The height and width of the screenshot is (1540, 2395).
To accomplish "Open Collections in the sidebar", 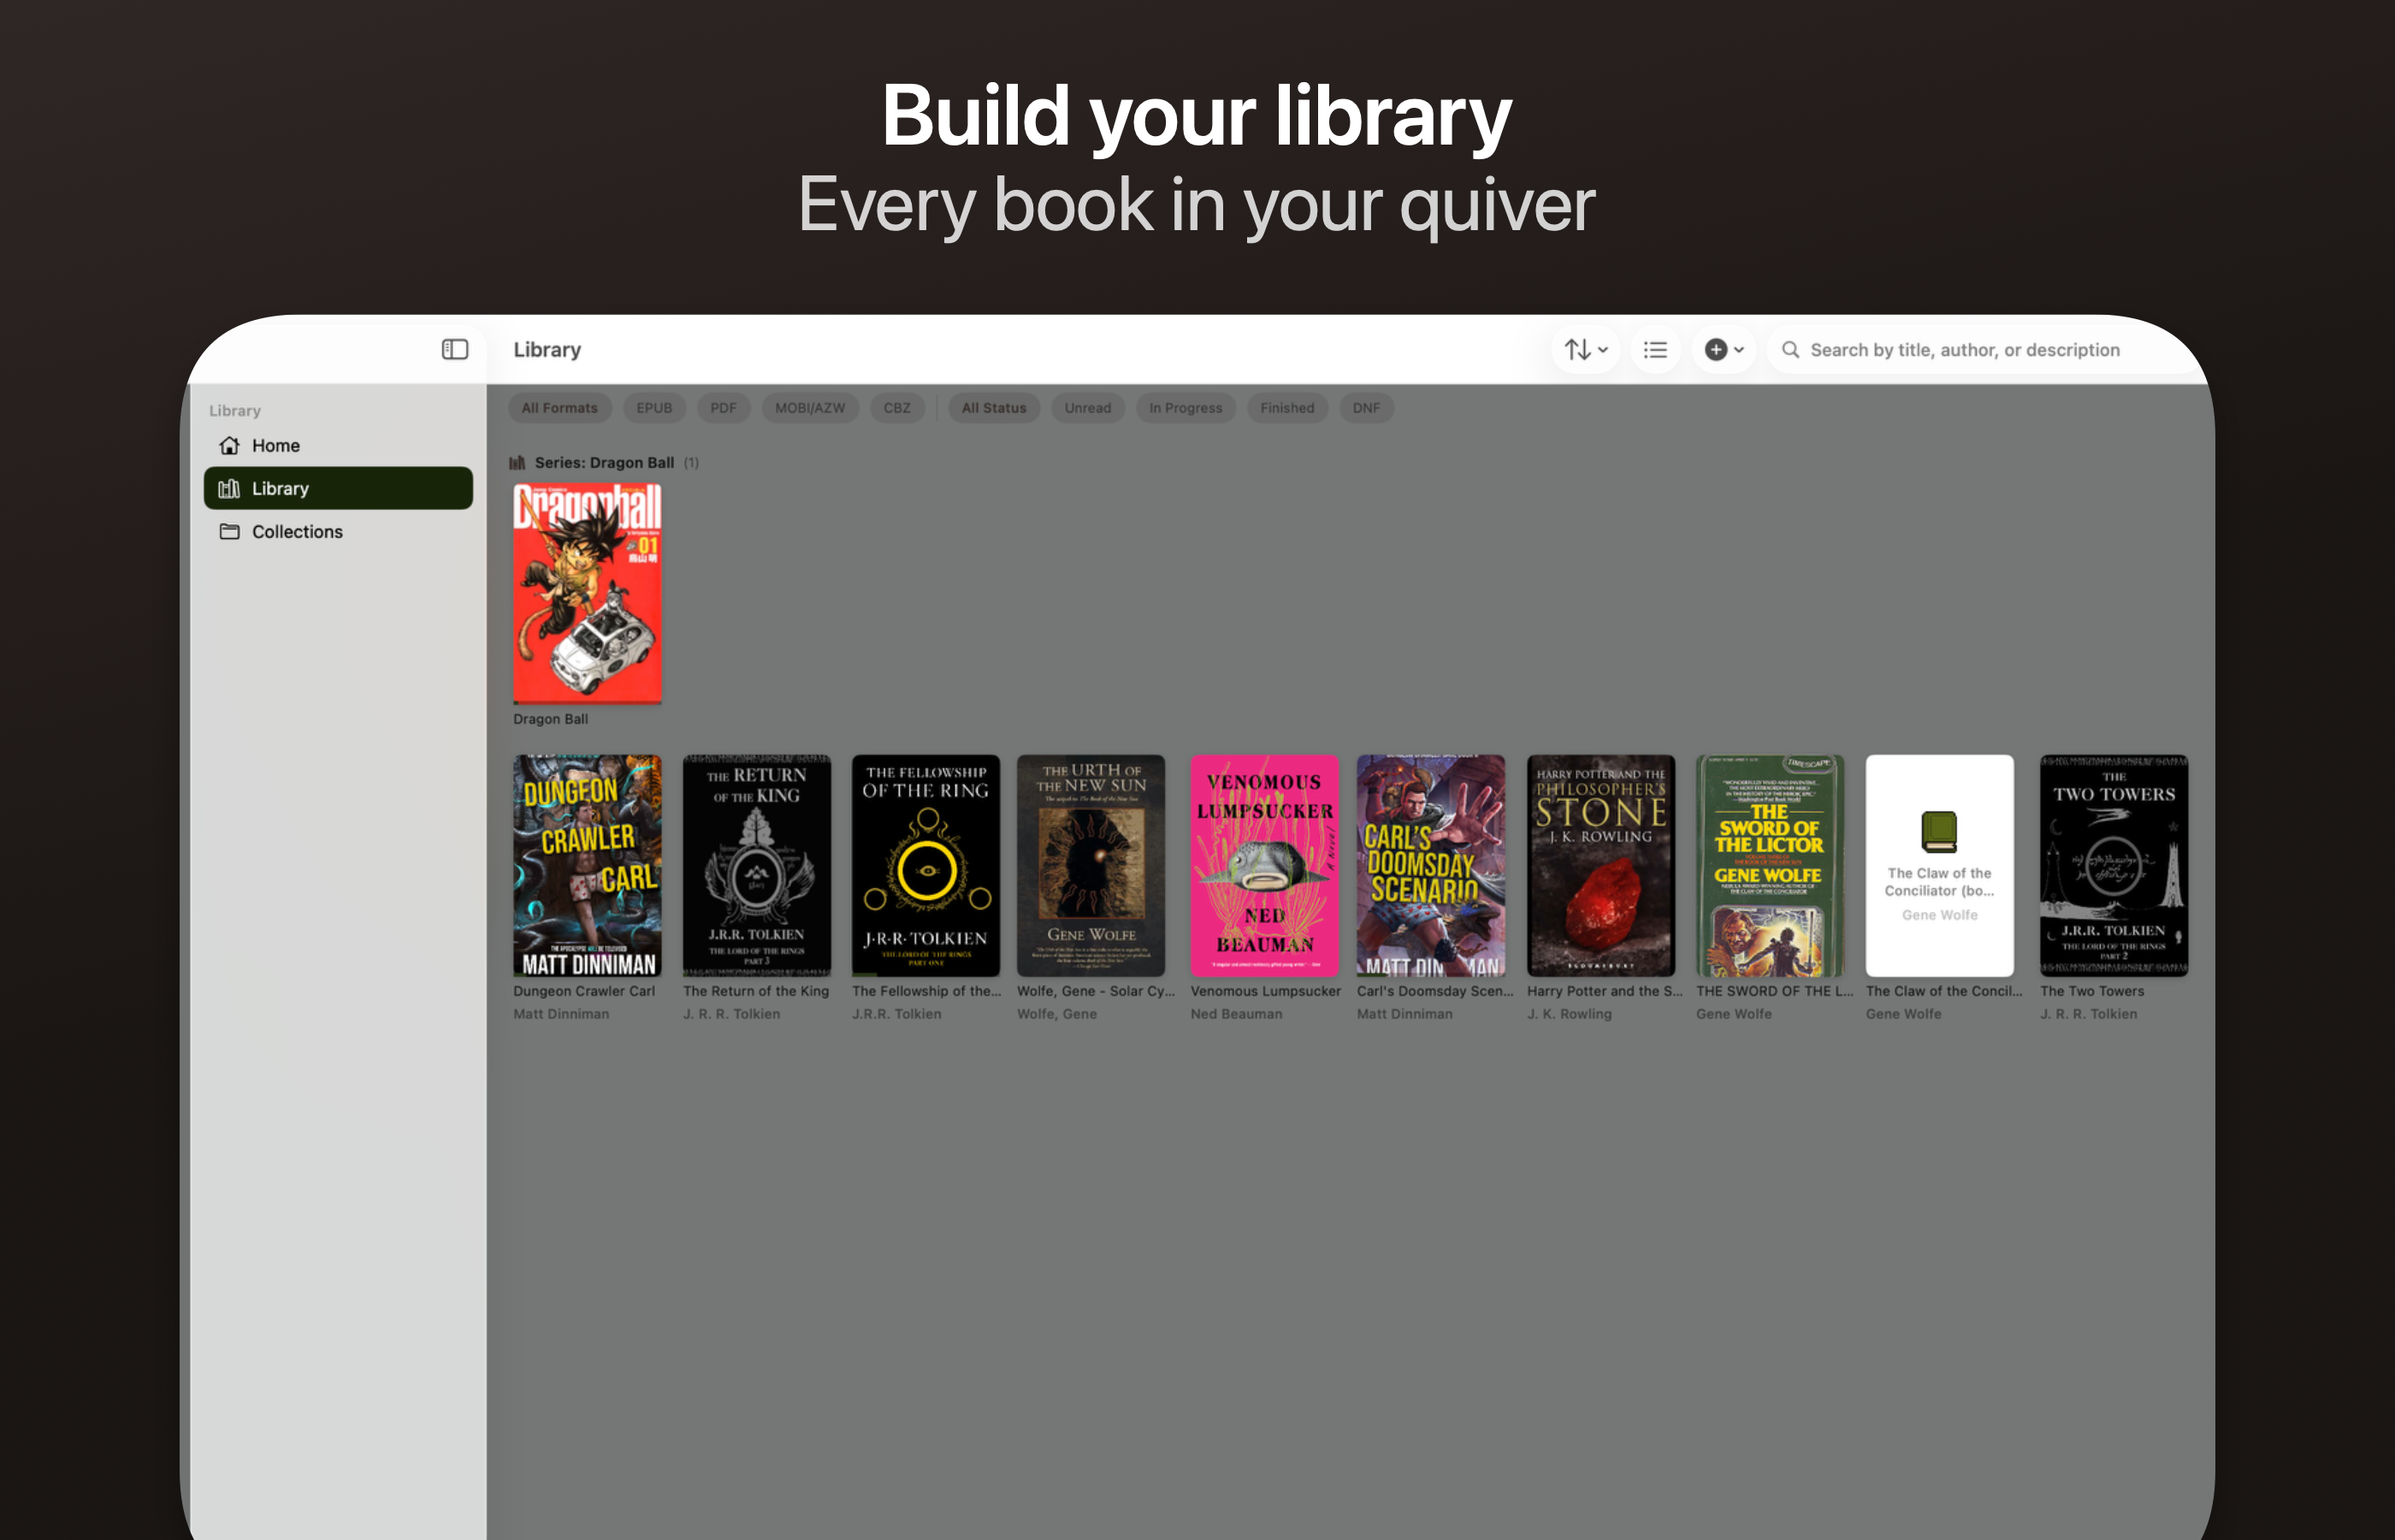I will 338,531.
